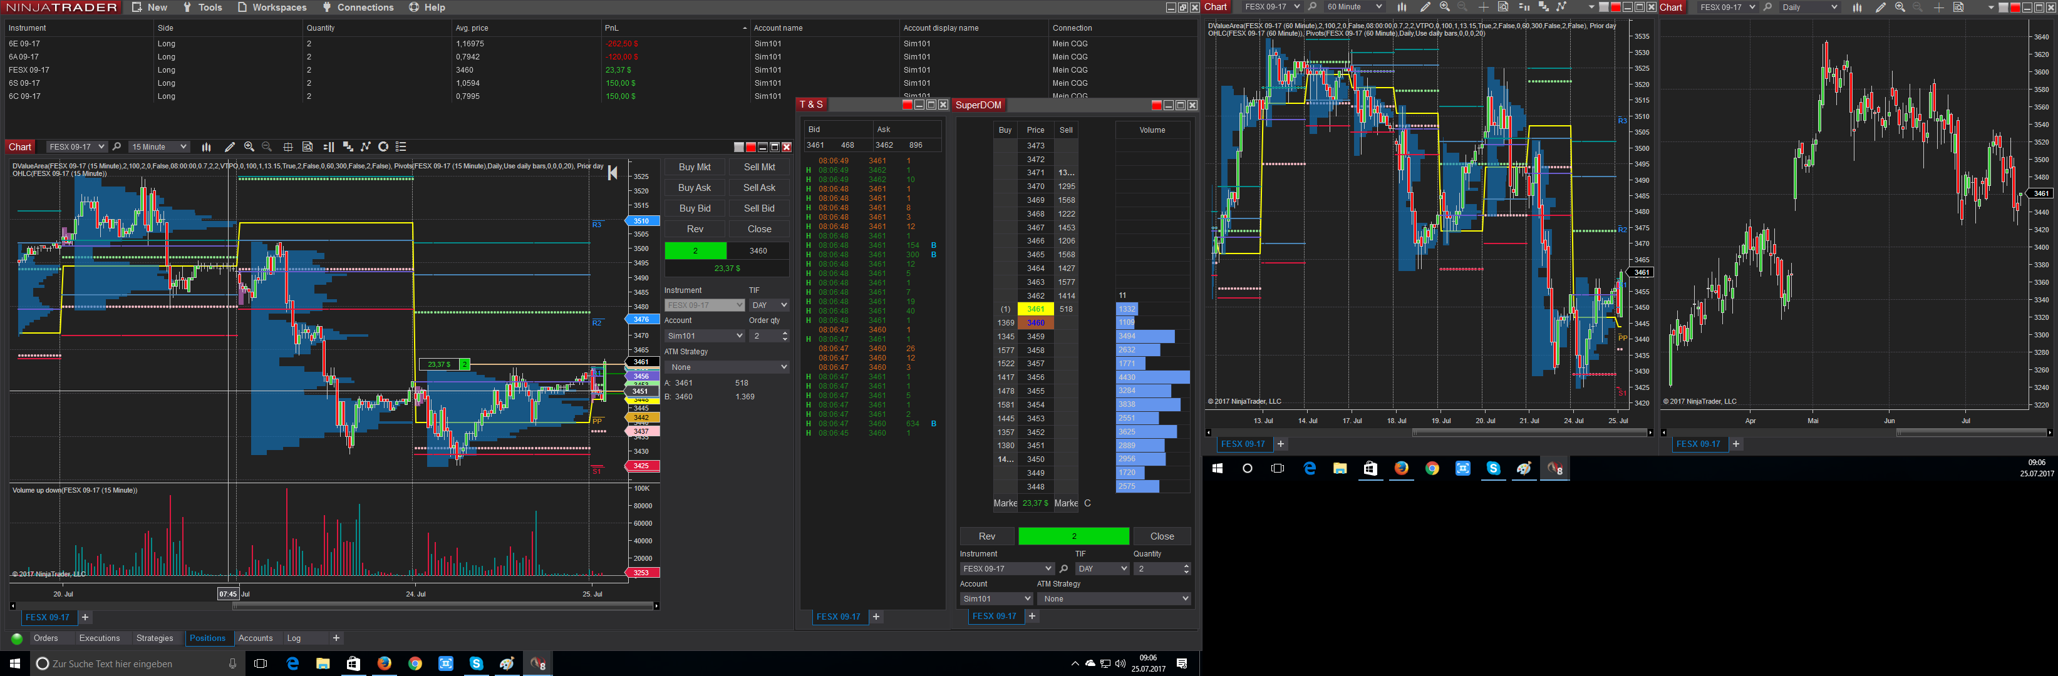Open bar type icon in 60 Minute chart
Image resolution: width=2058 pixels, height=676 pixels.
tap(1401, 7)
